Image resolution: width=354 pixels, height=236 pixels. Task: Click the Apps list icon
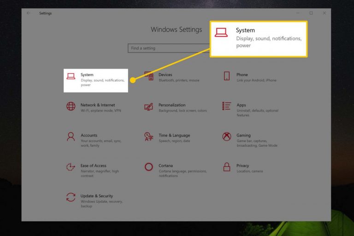(x=226, y=106)
